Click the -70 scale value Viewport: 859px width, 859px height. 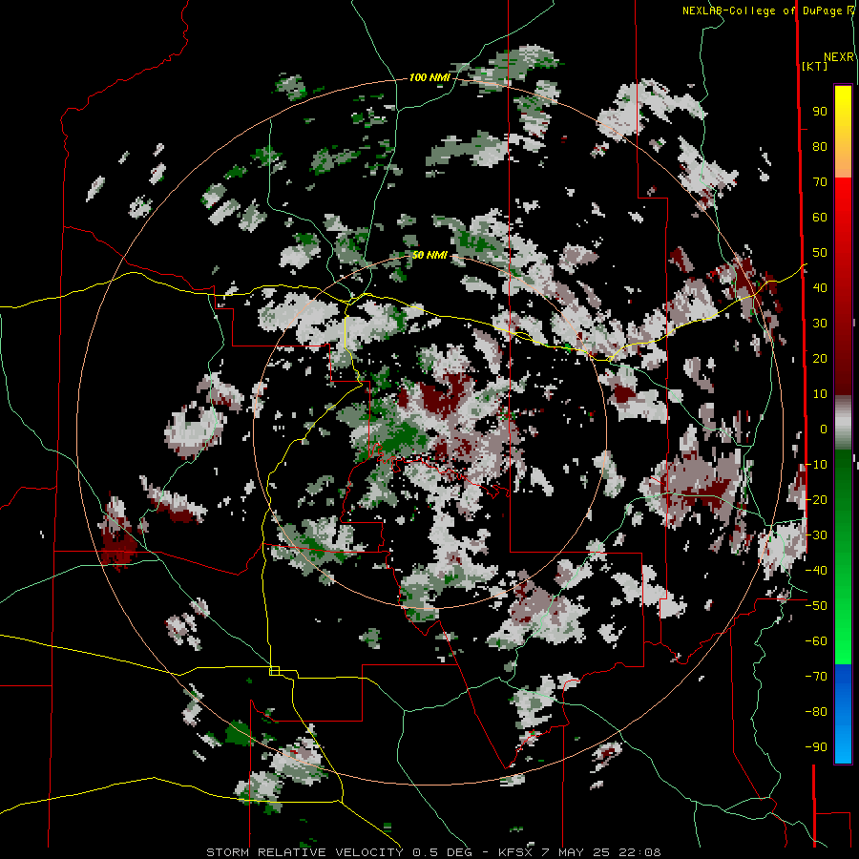pos(816,676)
